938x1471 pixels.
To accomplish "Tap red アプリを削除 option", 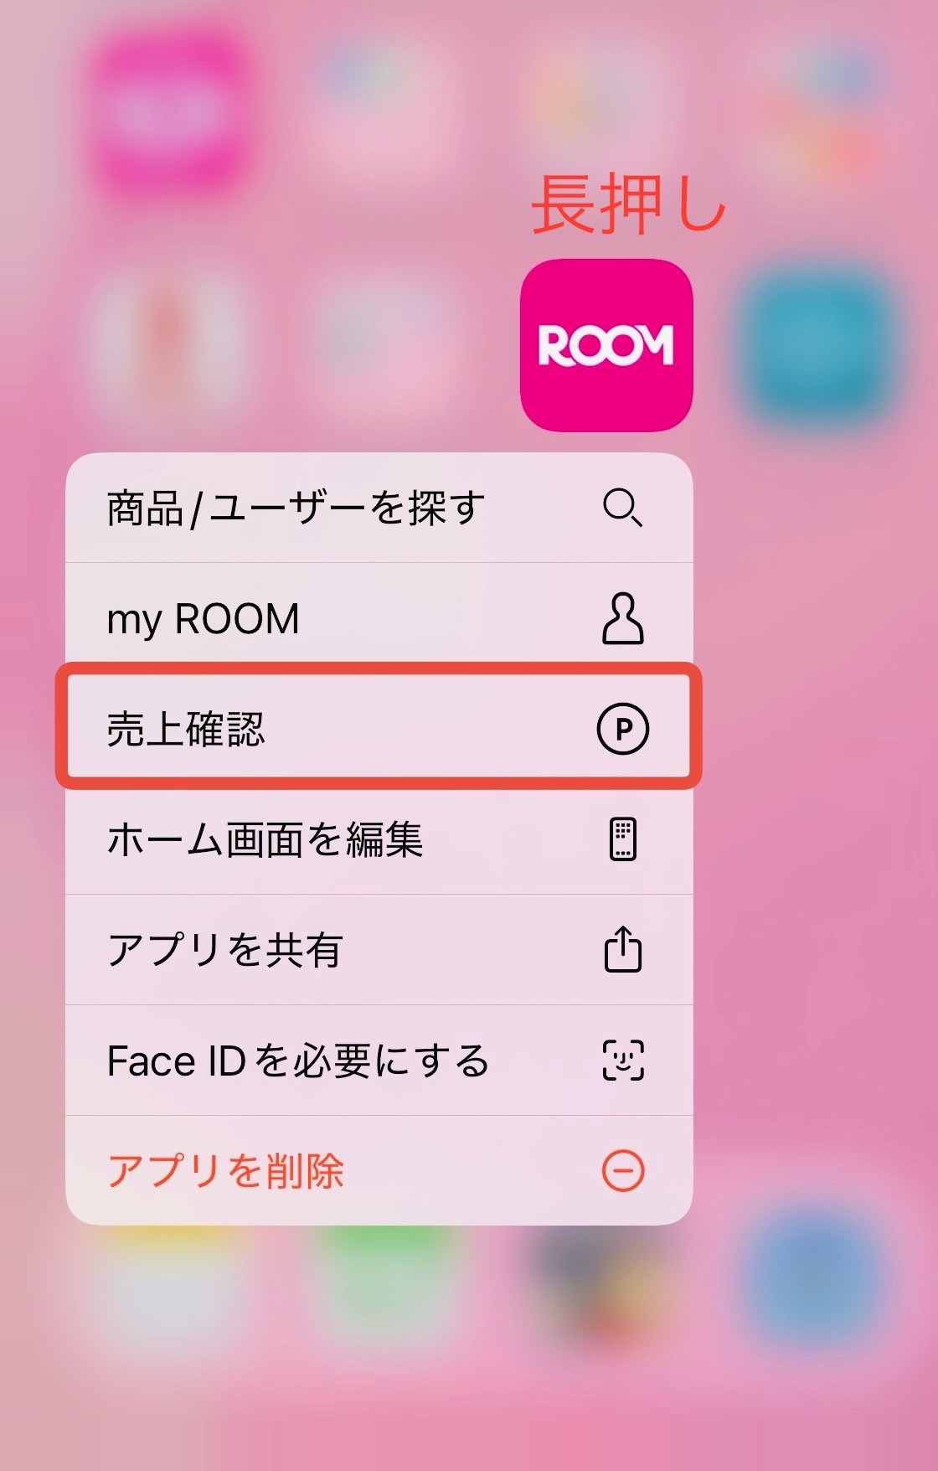I will tap(379, 1170).
